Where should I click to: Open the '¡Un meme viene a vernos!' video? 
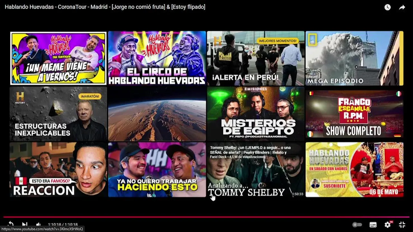(x=58, y=58)
